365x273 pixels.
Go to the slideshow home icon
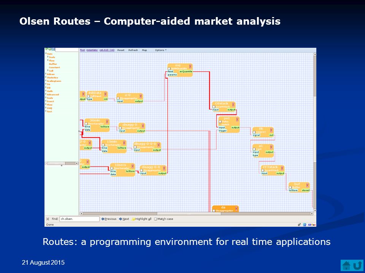coord(347,265)
